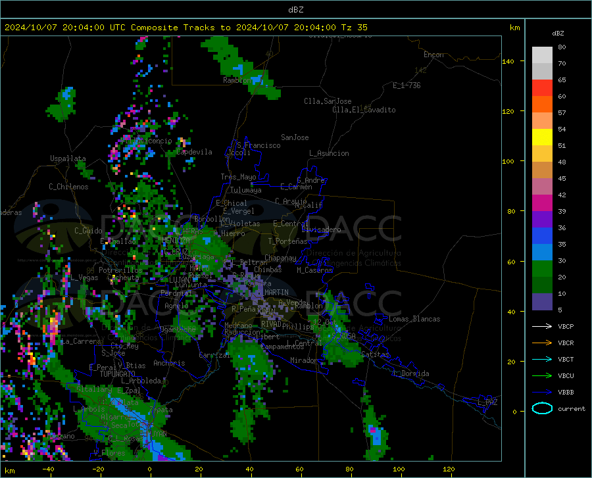The height and width of the screenshot is (478, 592).
Task: Select the bright green 30 dBZ swatch
Action: pyautogui.click(x=542, y=269)
